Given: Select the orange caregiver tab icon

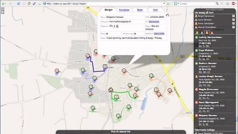Looking at the screenshot, I should 207,32.
